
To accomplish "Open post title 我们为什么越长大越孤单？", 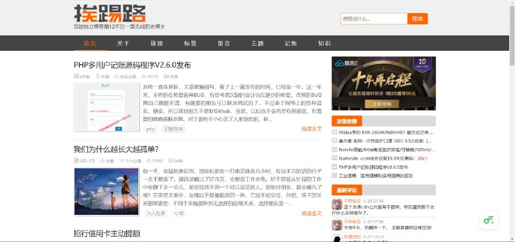I will 117,149.
